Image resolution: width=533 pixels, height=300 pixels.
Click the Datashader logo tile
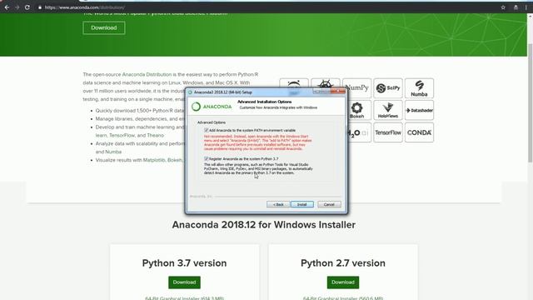(x=419, y=110)
